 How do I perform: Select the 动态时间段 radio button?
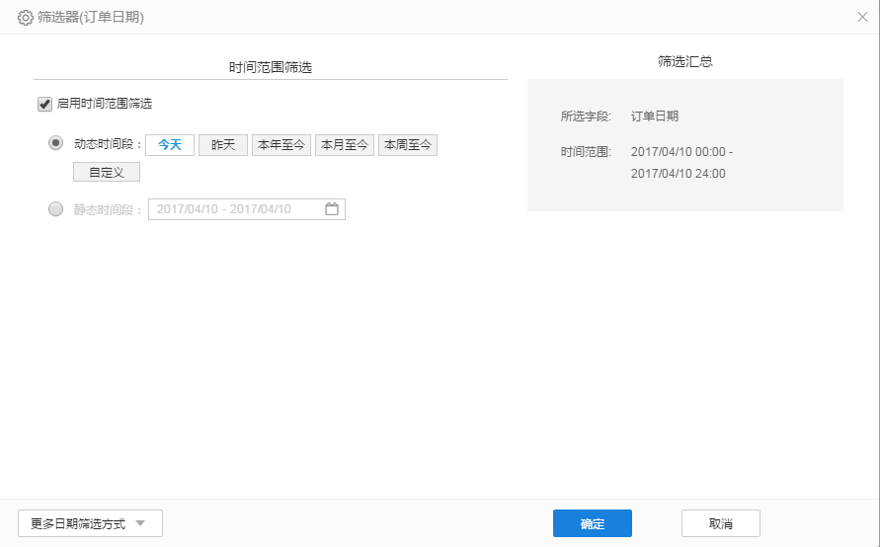[56, 143]
